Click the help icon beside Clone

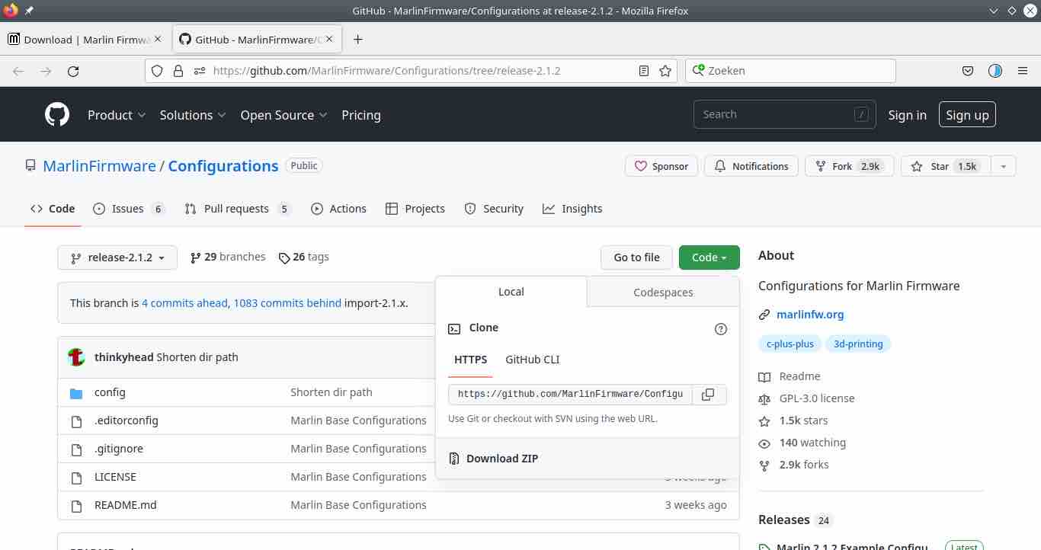[720, 329]
